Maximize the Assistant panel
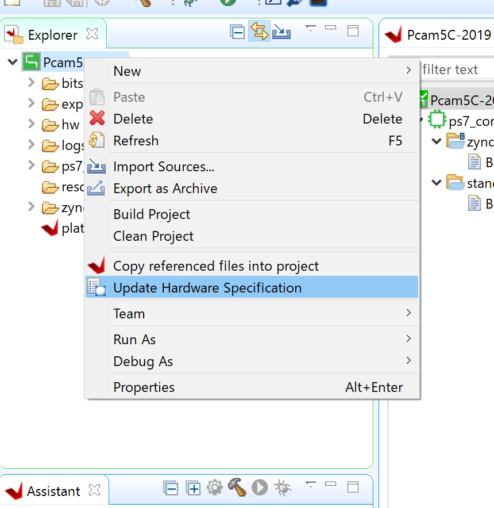Viewport: 494px width, 508px height. pos(353,487)
